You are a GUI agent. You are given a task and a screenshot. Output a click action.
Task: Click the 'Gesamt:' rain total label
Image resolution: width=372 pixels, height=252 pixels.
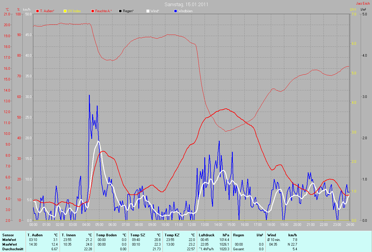coord(239,249)
